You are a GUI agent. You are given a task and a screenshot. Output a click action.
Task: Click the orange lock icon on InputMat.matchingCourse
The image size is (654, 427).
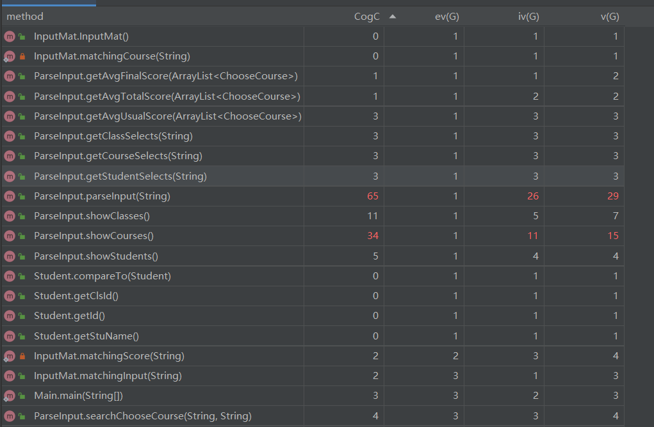coord(22,56)
